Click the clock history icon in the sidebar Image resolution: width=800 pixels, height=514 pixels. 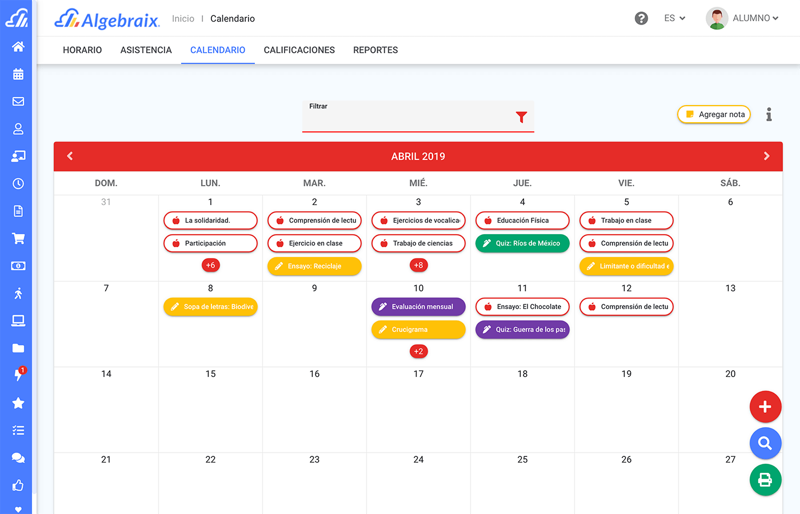point(18,183)
